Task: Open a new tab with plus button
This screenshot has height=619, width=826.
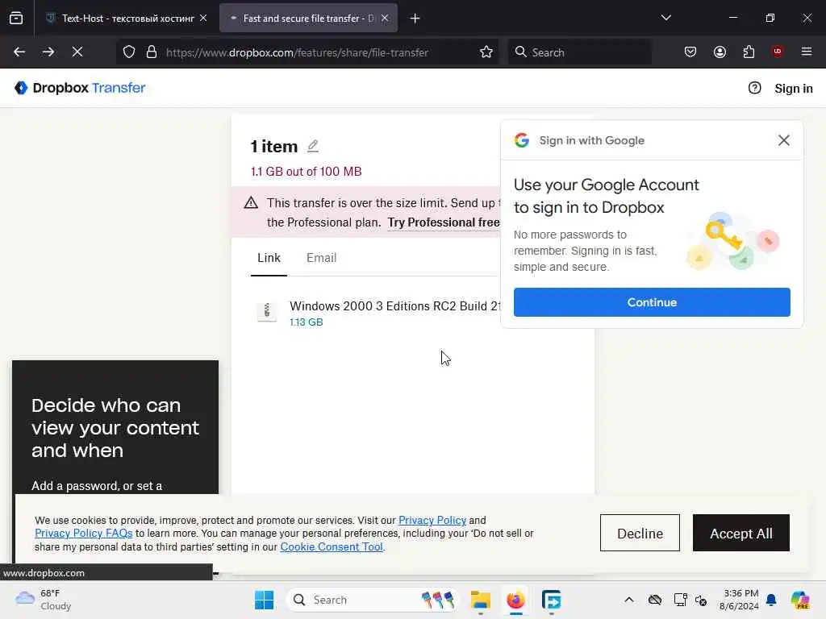Action: pos(415,19)
